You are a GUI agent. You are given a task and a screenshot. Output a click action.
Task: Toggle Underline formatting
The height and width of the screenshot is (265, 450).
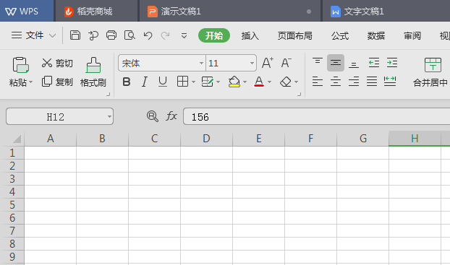tap(163, 82)
